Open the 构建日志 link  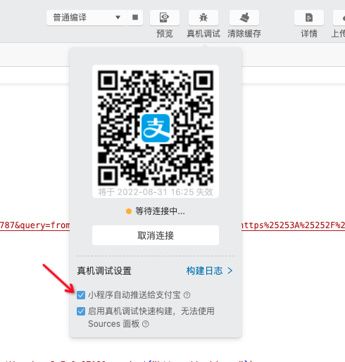tap(204, 270)
